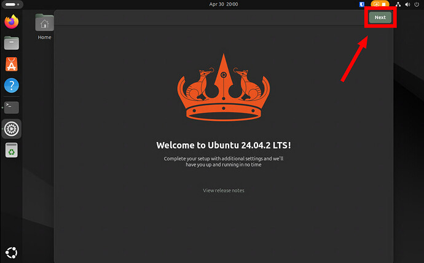Open the calendar from Apr 30 20:00 clock
This screenshot has width=424, height=263.
[x=224, y=4]
